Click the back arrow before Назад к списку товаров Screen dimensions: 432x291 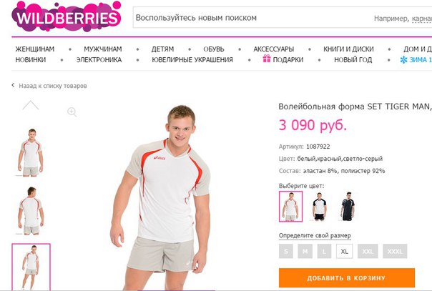13,85
